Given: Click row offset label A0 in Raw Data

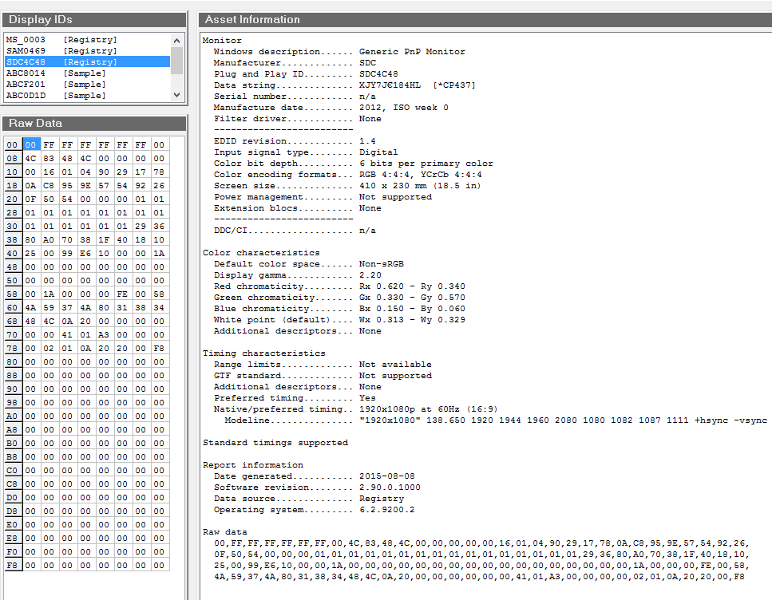Looking at the screenshot, I should point(12,416).
